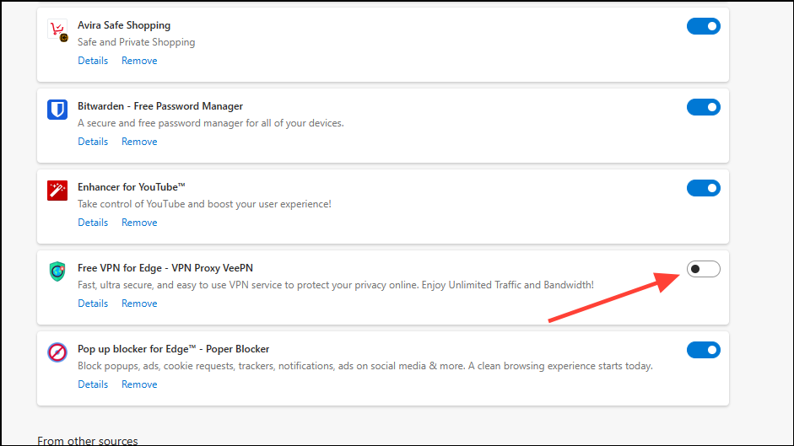Click 'Take control of YouTube' description text

click(x=204, y=204)
